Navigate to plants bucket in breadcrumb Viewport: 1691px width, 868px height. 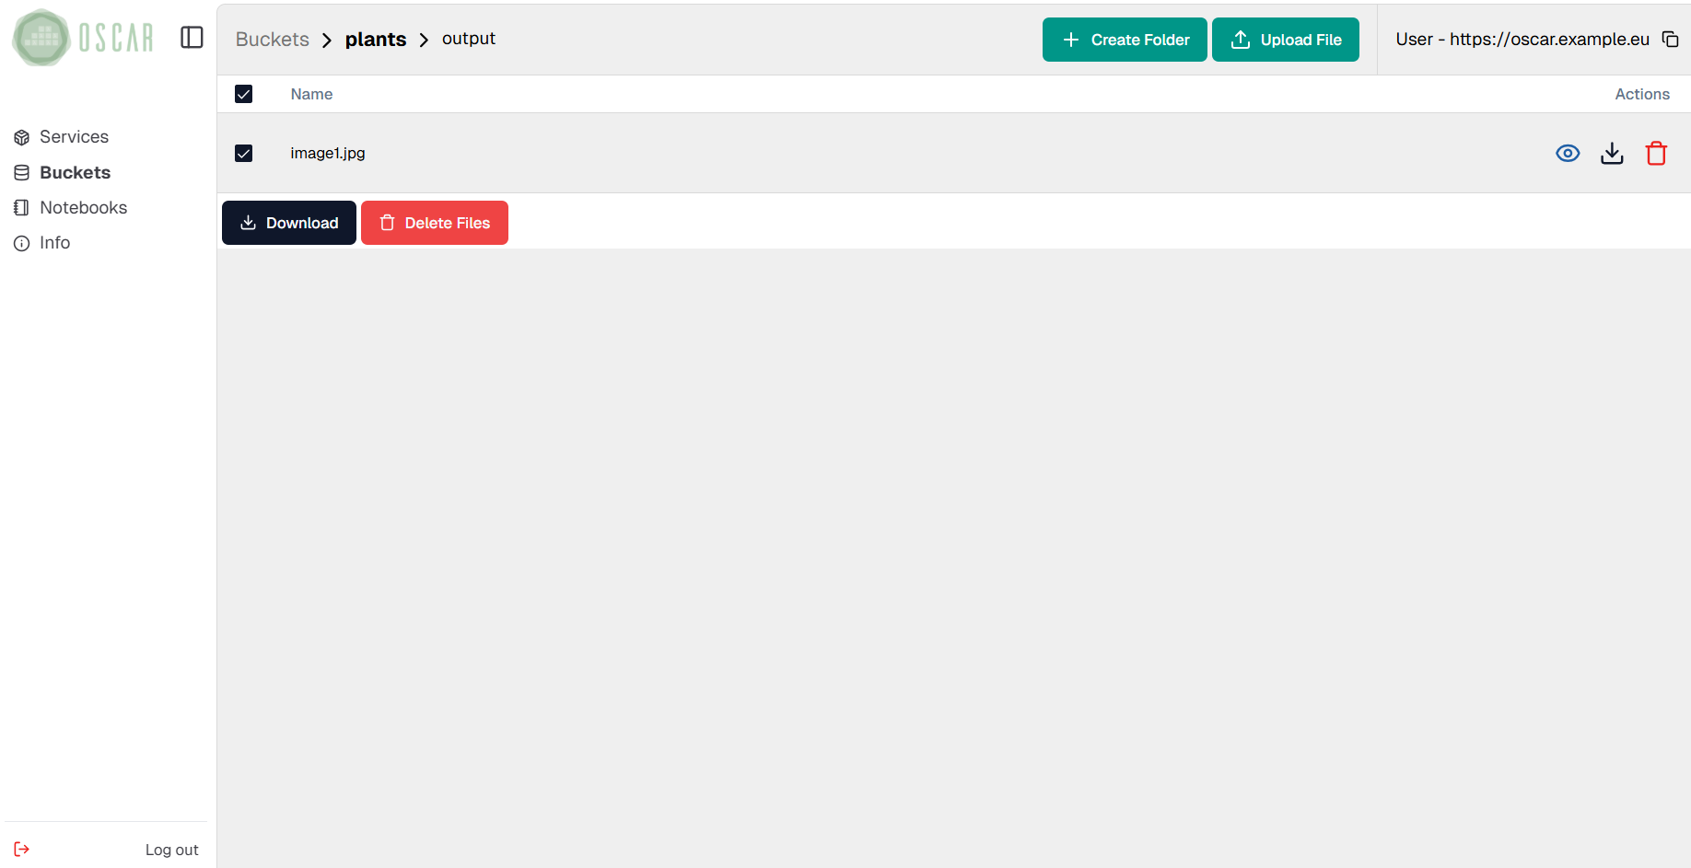pos(375,40)
